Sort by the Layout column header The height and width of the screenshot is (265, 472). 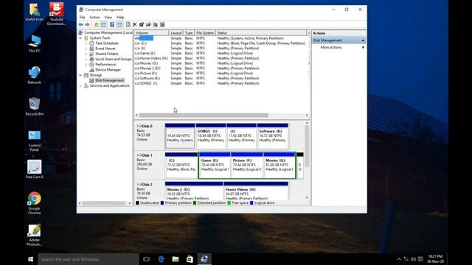(x=176, y=32)
